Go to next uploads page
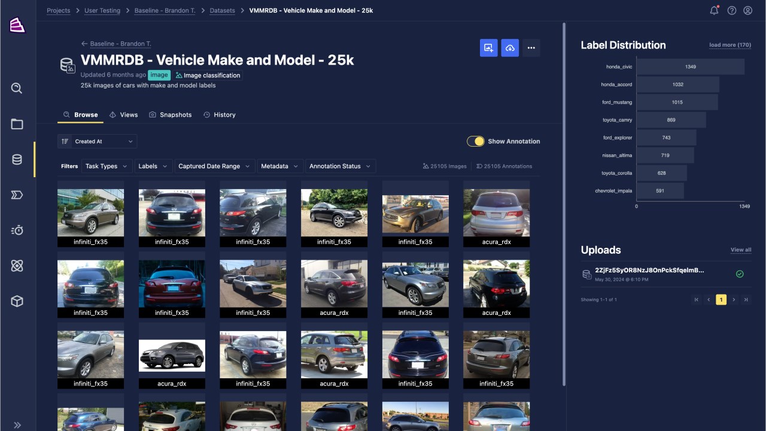766x431 pixels. pos(734,299)
